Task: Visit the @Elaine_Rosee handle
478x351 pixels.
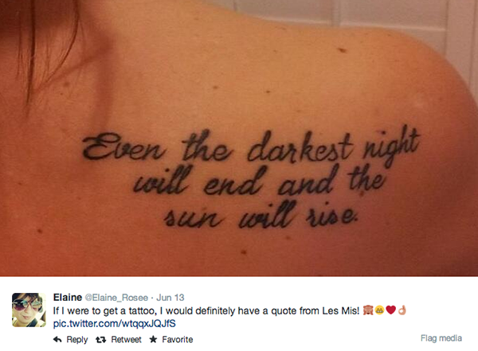Action: click(116, 298)
